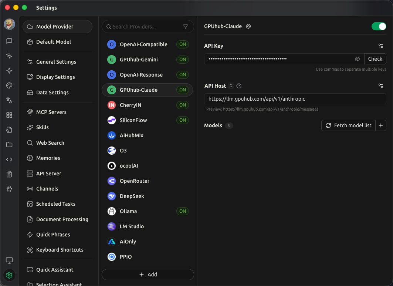Click the LM Studio provider logo
The width and height of the screenshot is (393, 286).
pyautogui.click(x=112, y=226)
